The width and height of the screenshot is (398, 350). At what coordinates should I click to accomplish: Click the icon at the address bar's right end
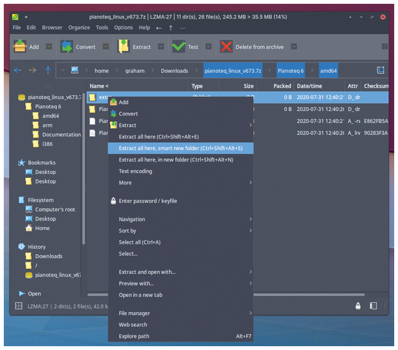coord(380,70)
